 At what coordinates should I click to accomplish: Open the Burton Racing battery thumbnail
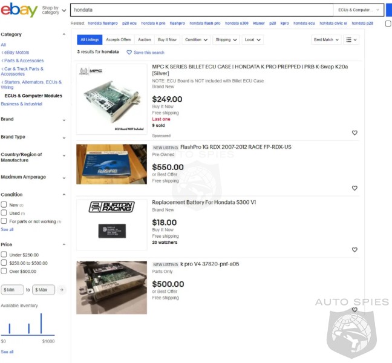(x=111, y=224)
